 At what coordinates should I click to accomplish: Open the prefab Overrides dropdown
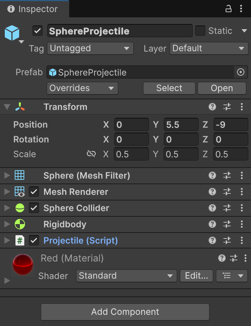coord(82,88)
